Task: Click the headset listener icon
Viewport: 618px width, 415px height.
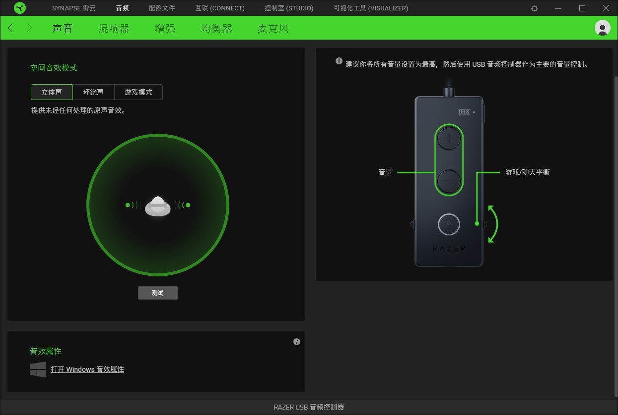Action: [158, 205]
